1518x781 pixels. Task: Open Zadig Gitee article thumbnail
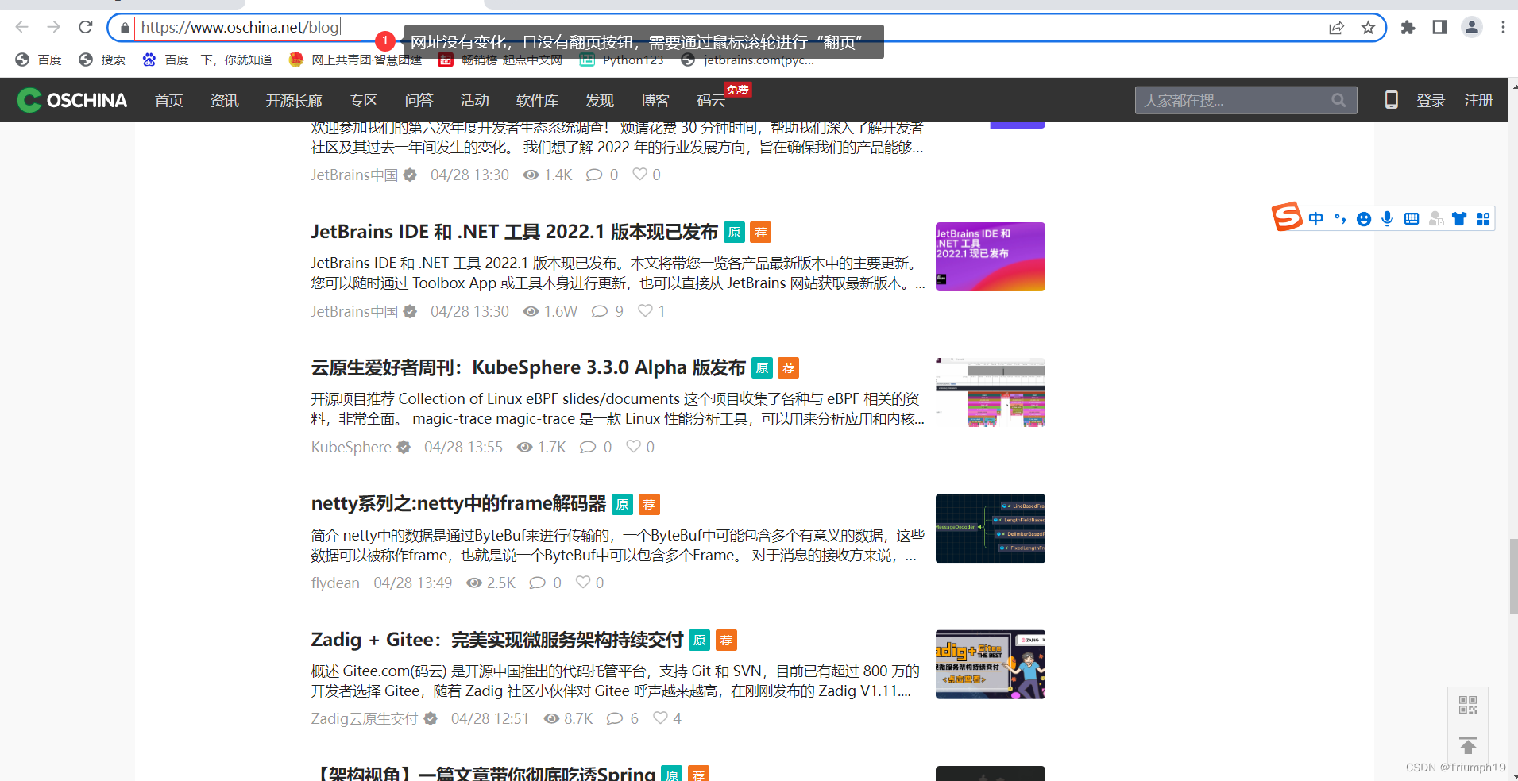coord(990,664)
